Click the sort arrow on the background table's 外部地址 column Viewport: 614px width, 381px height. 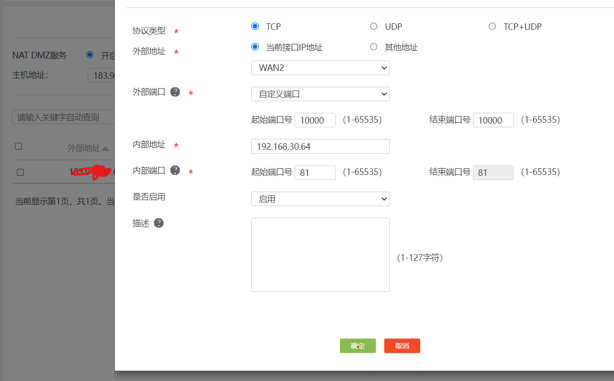click(x=106, y=148)
